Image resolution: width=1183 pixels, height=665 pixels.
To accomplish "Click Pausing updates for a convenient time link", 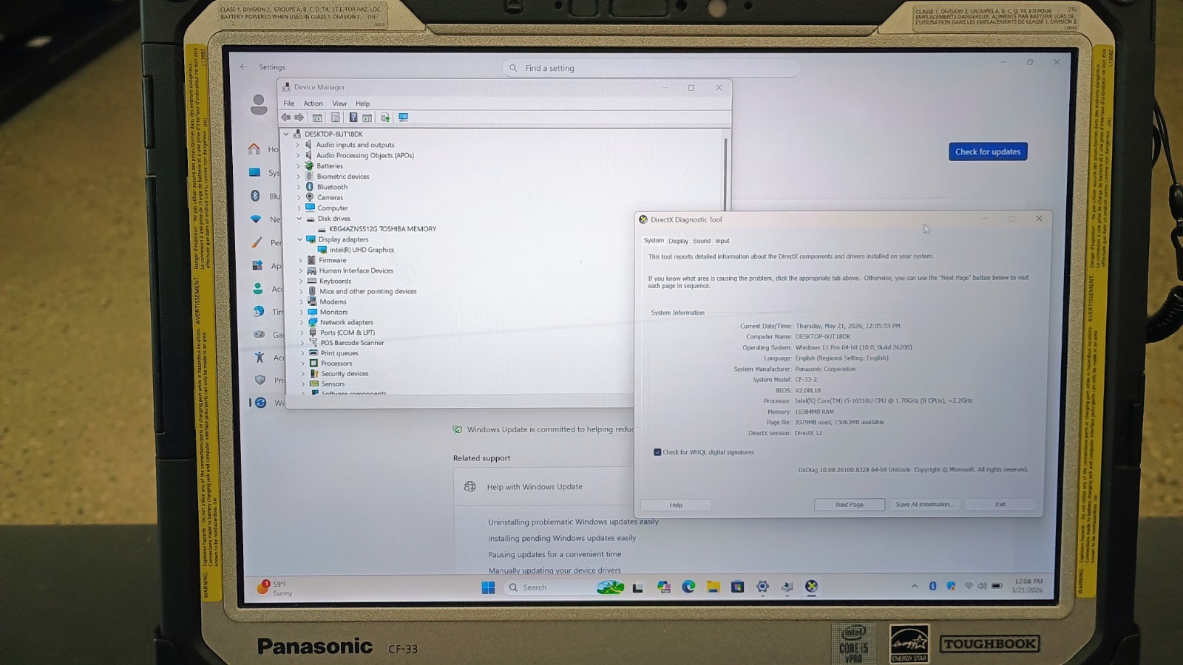I will 555,554.
